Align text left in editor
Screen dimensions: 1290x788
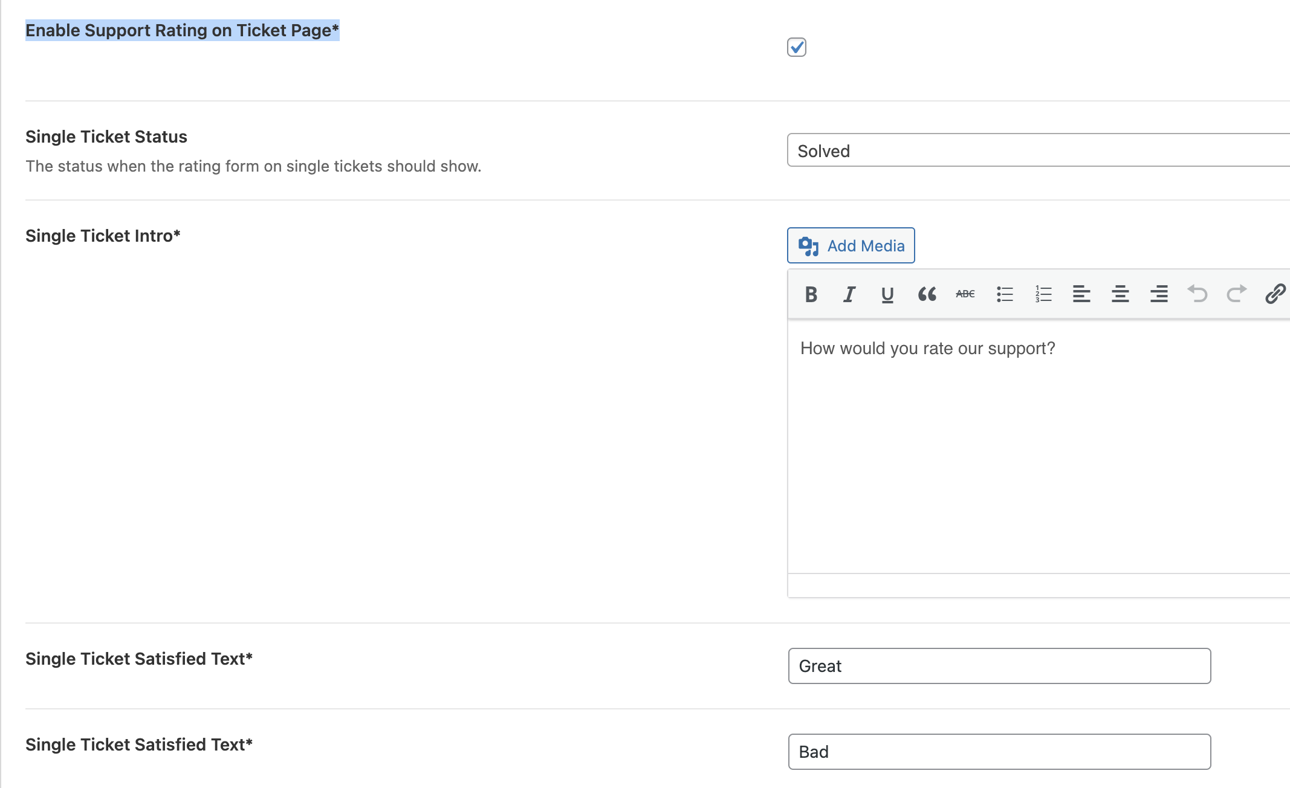(x=1081, y=294)
